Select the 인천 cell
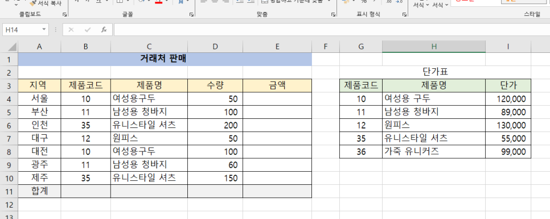 39,126
